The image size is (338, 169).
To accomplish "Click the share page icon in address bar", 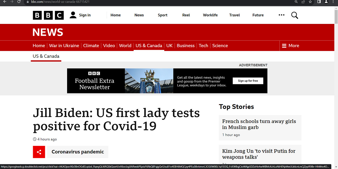I will point(303,2).
